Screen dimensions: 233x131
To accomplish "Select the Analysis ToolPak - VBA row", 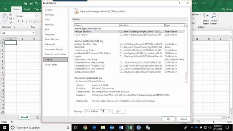I will click(x=130, y=44).
